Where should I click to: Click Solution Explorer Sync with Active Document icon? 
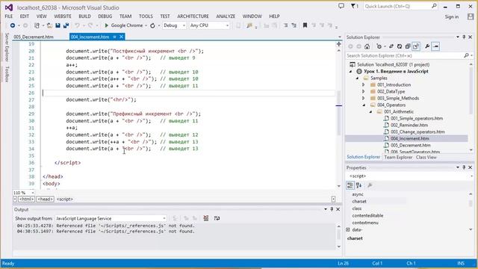[391, 46]
